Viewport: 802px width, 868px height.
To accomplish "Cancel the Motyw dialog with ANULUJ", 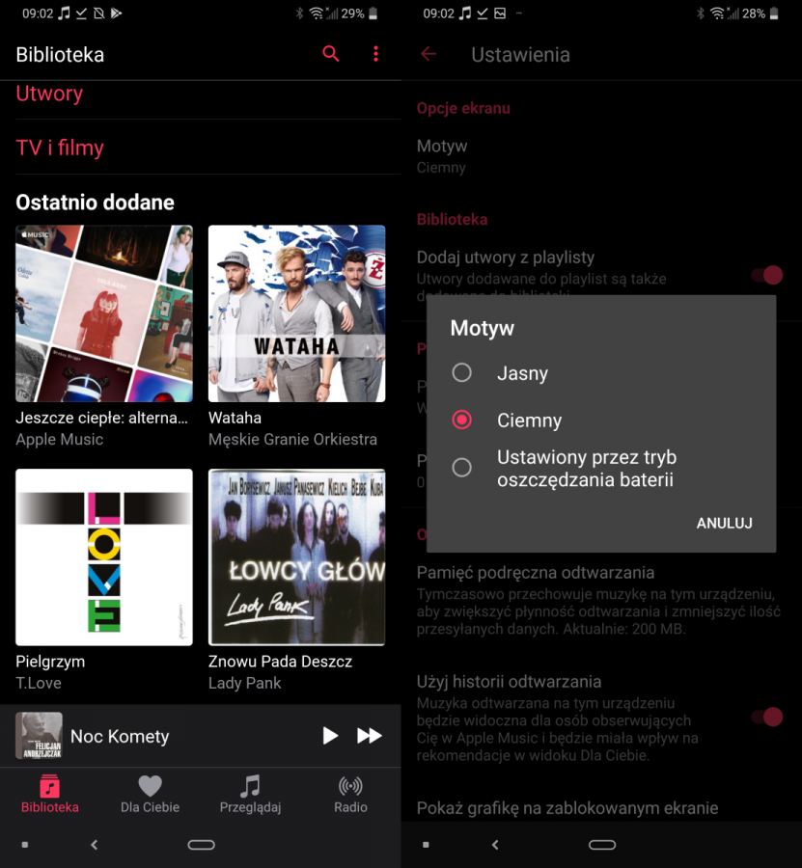I will [x=724, y=523].
